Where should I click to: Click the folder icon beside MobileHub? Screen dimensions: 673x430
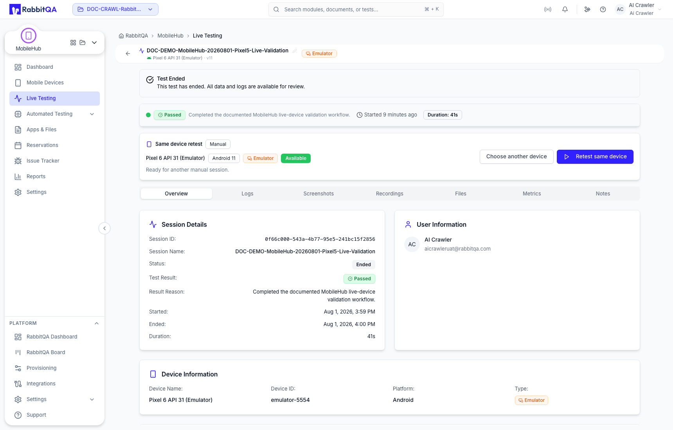coord(83,43)
